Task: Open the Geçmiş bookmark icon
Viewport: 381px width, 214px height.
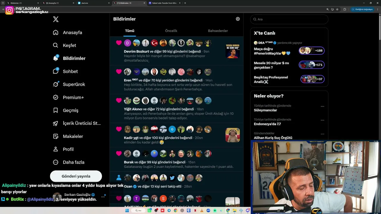Action: pyautogui.click(x=56, y=110)
